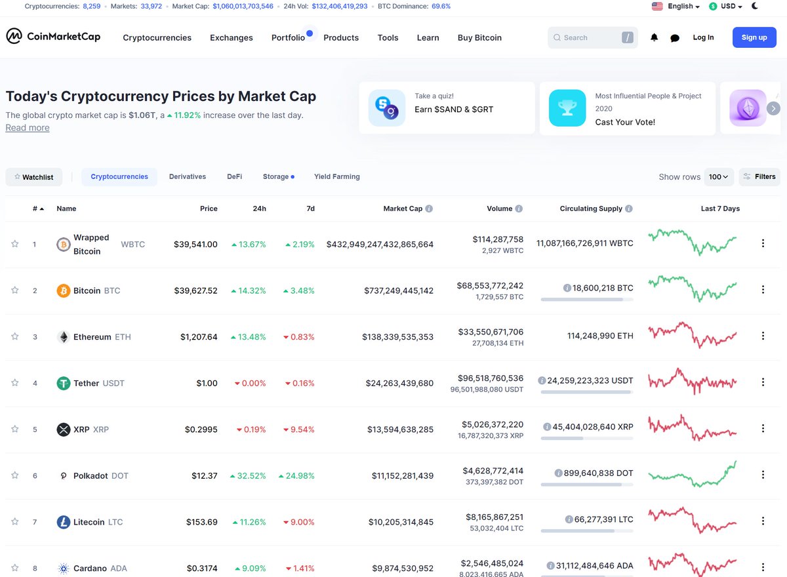This screenshot has width=787, height=577.
Task: Open the chat bubble icon
Action: [x=675, y=38]
